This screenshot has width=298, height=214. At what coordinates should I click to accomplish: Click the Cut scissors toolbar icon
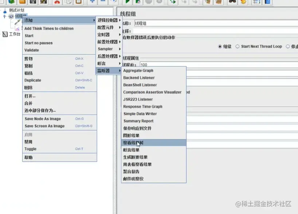(57, 2)
